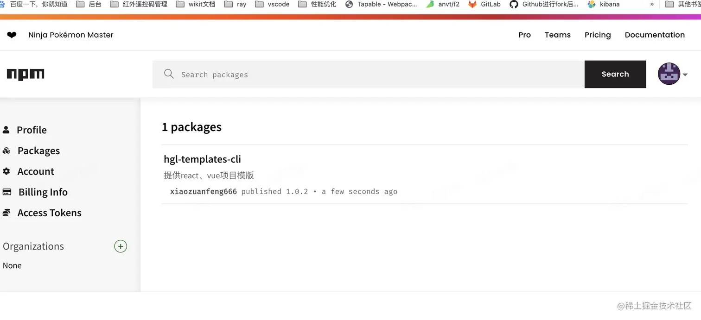Click the npm logo
Image resolution: width=701 pixels, height=320 pixels.
(25, 75)
